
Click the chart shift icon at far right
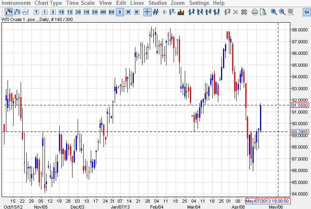pos(306,12)
